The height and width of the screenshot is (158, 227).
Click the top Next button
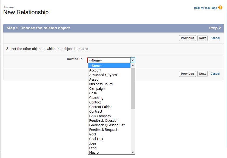coord(202,38)
